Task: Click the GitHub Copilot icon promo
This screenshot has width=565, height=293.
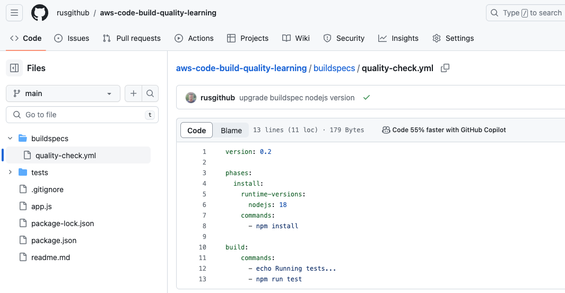Action: click(x=386, y=130)
